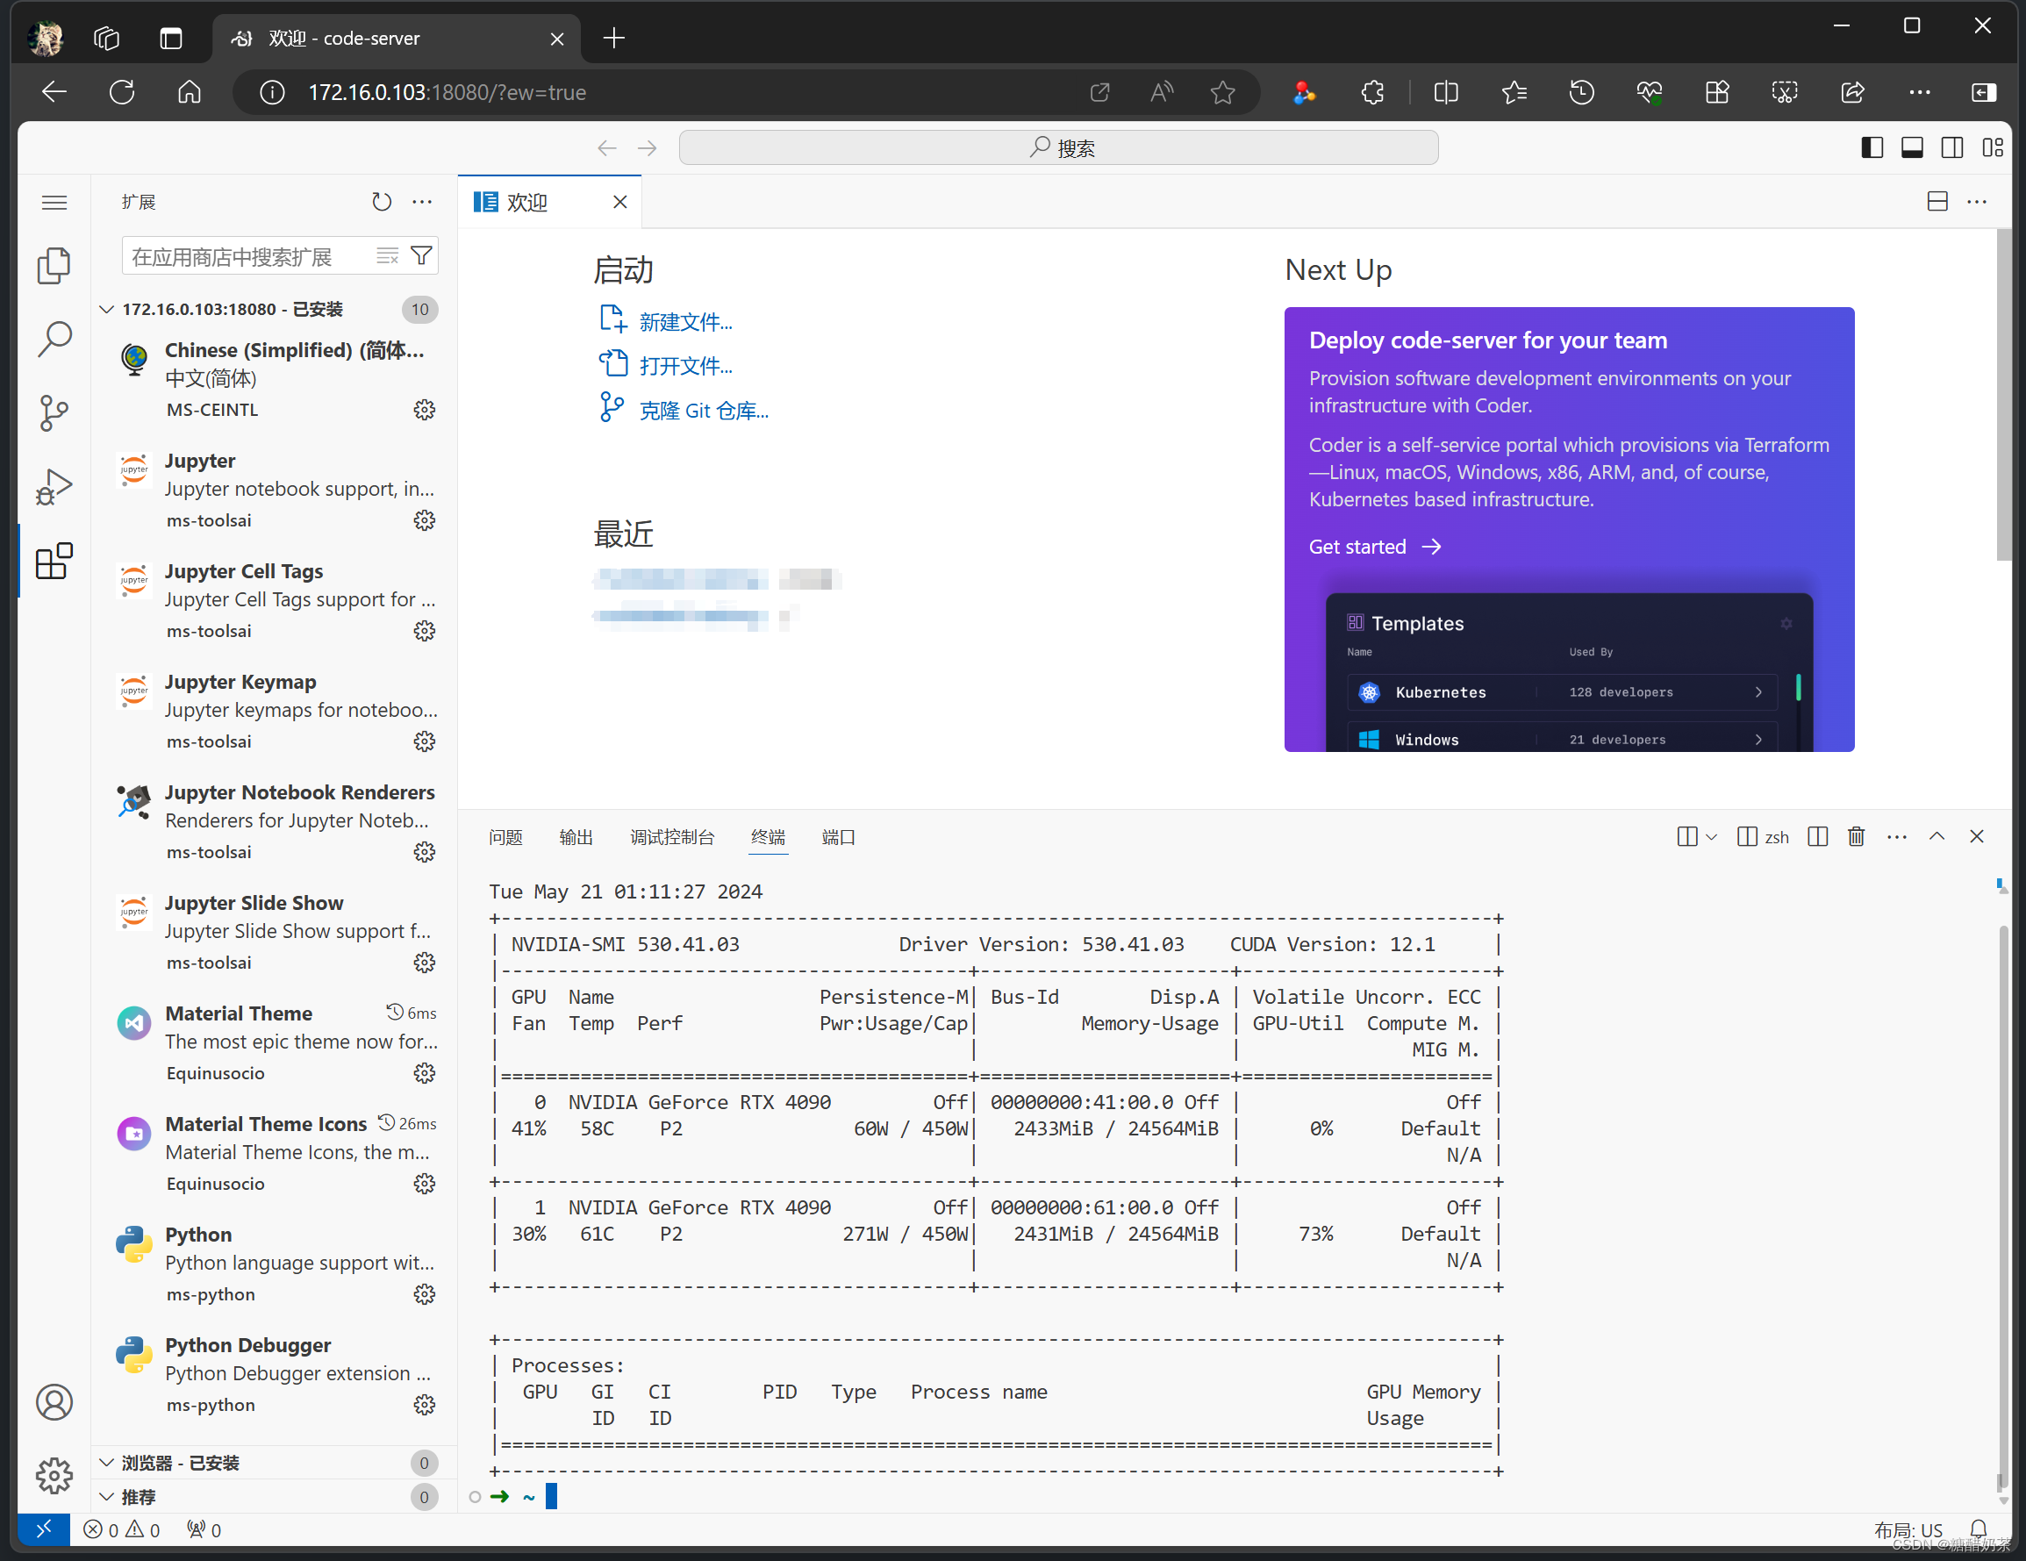This screenshot has height=1561, width=2026.
Task: Click errors and warnings status item
Action: click(121, 1529)
